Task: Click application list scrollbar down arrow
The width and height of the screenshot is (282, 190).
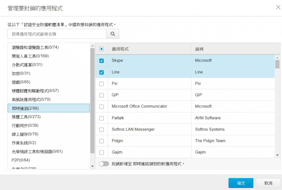Action: pyautogui.click(x=277, y=155)
